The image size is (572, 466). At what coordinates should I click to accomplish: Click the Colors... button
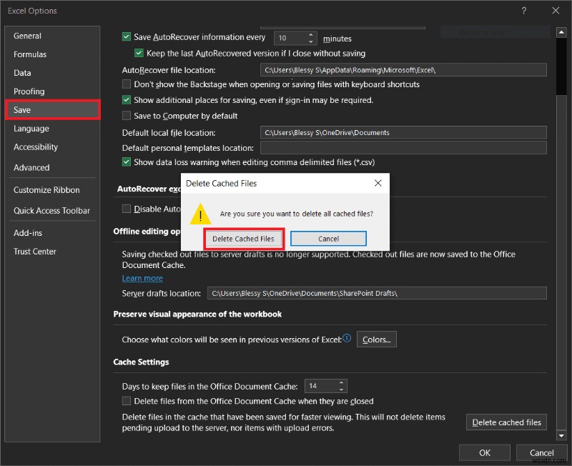(377, 339)
